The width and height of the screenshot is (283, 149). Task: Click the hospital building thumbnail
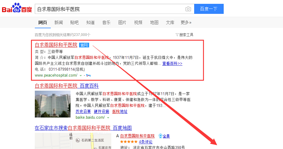(53, 104)
